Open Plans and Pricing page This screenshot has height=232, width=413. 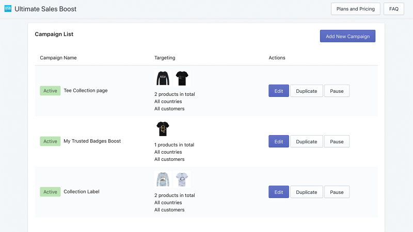356,9
